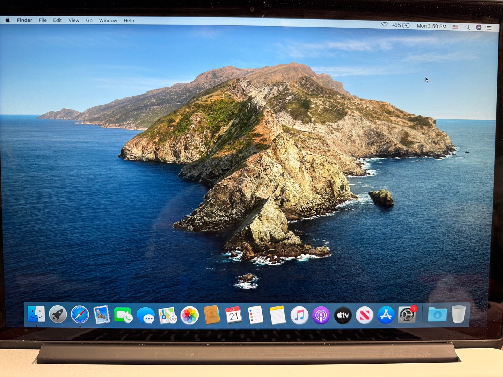Start FaceTime from the Dock
This screenshot has width=503, height=377.
[123, 315]
